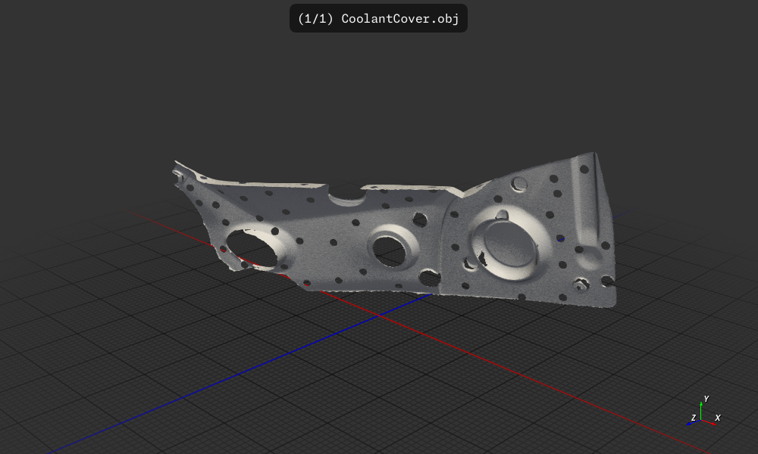Pick the central flanged hole on the cover
The image size is (758, 454).
390,248
